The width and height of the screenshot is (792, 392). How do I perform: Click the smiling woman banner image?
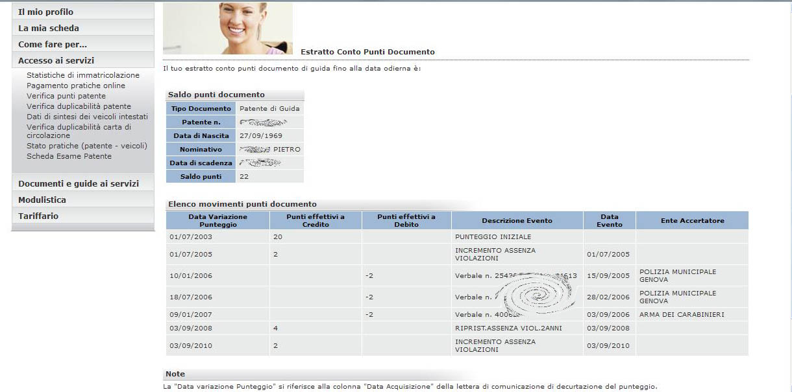(227, 29)
